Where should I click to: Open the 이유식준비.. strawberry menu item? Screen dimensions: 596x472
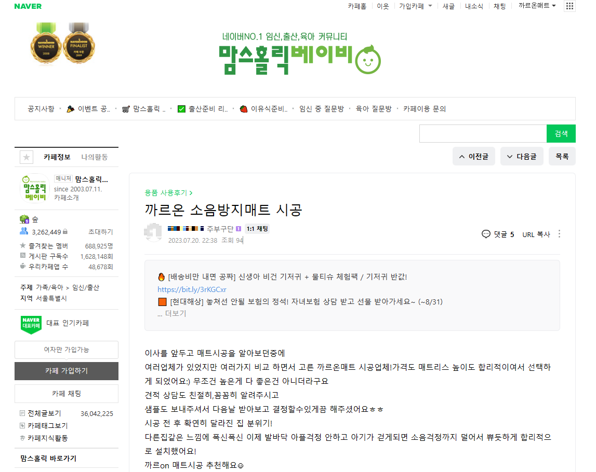pyautogui.click(x=263, y=109)
